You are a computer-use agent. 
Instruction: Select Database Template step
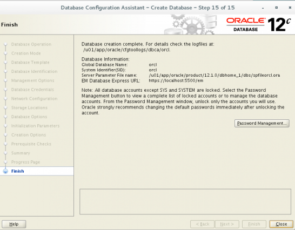30,63
